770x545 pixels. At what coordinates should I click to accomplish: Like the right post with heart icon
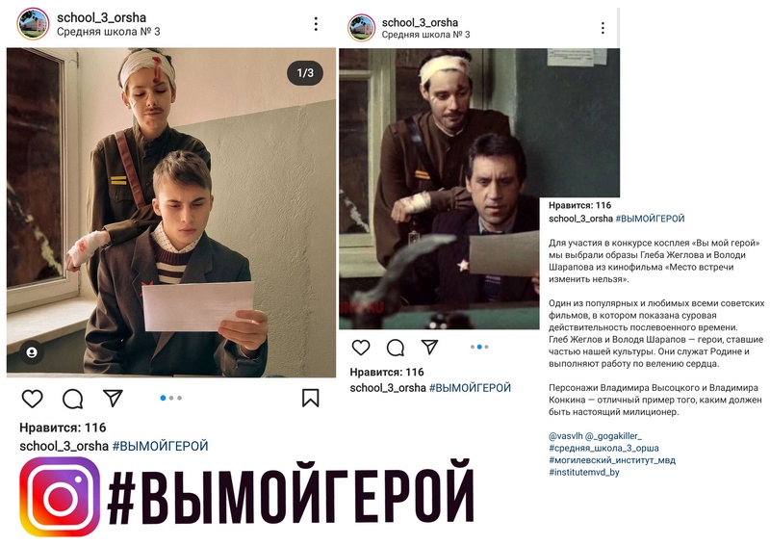coord(361,348)
